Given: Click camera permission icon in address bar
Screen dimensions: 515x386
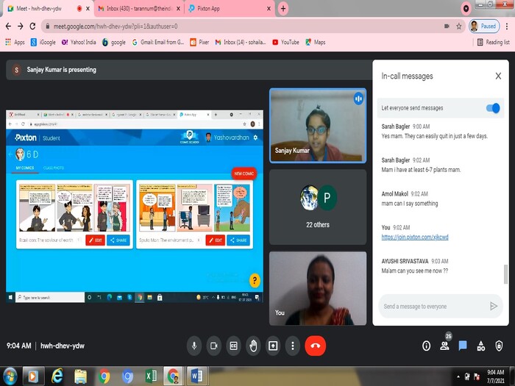Looking at the screenshot, I should point(447,26).
